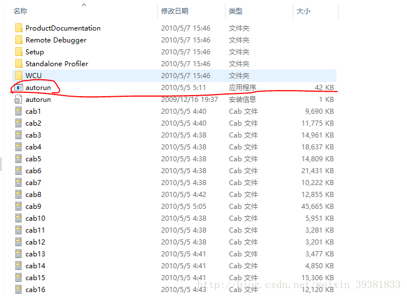407x296 pixels.
Task: Click the cab7 file name
Action: 33,183
